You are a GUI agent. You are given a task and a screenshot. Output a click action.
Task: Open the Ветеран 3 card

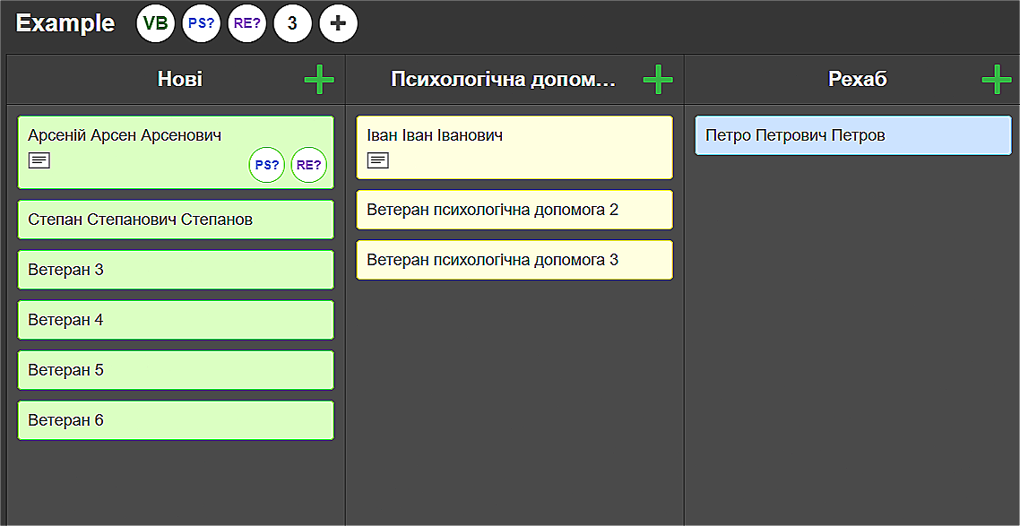point(176,269)
